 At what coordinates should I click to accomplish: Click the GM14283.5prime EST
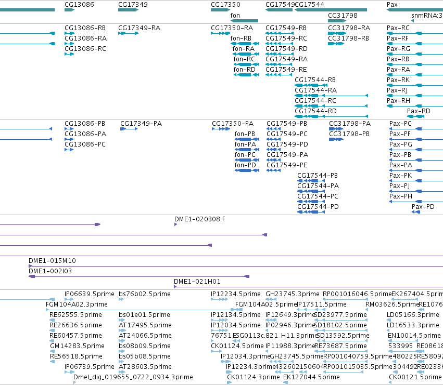coord(52,351)
